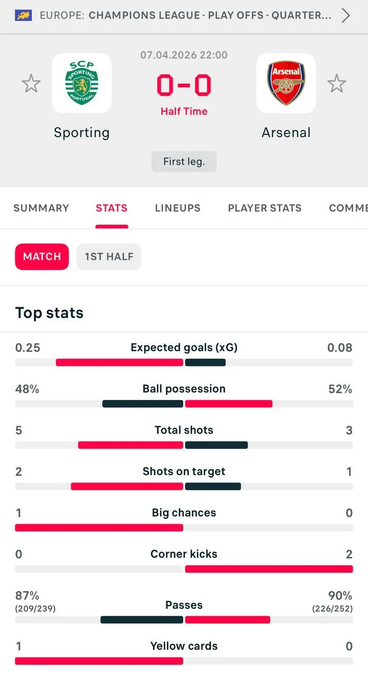
Task: Favorite Arsenal with the right star
Action: point(336,84)
